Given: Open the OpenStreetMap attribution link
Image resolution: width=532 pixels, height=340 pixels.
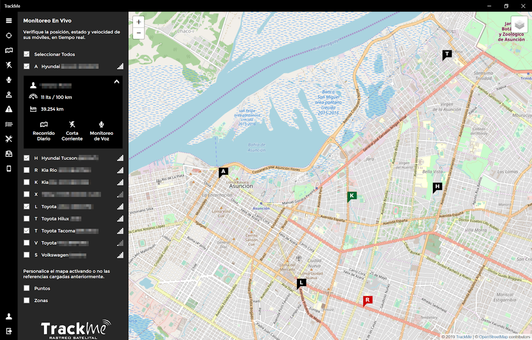Looking at the screenshot, I should point(493,337).
